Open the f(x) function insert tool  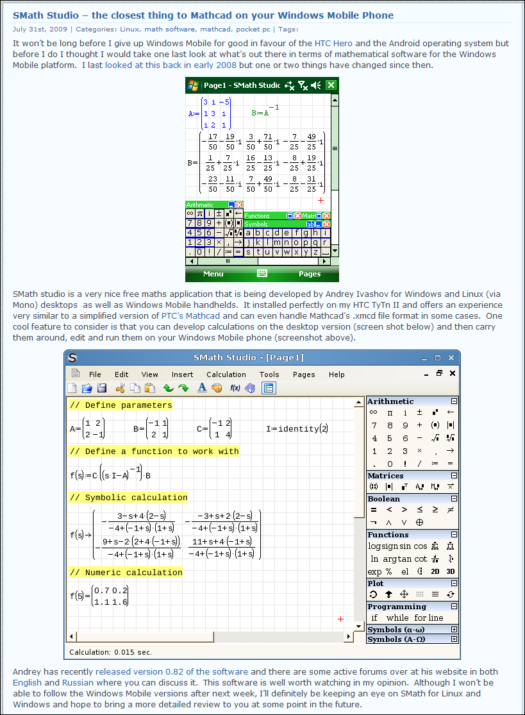click(x=235, y=388)
